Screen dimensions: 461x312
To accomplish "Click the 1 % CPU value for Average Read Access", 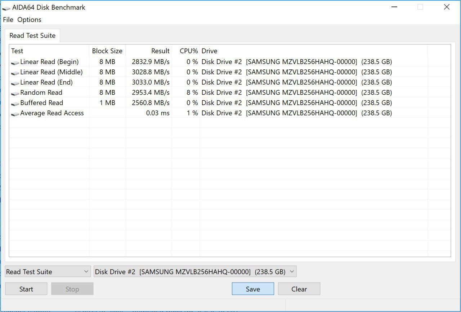I will coord(192,113).
